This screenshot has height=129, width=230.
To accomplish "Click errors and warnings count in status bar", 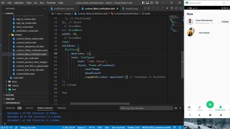I will pyautogui.click(x=7, y=128).
